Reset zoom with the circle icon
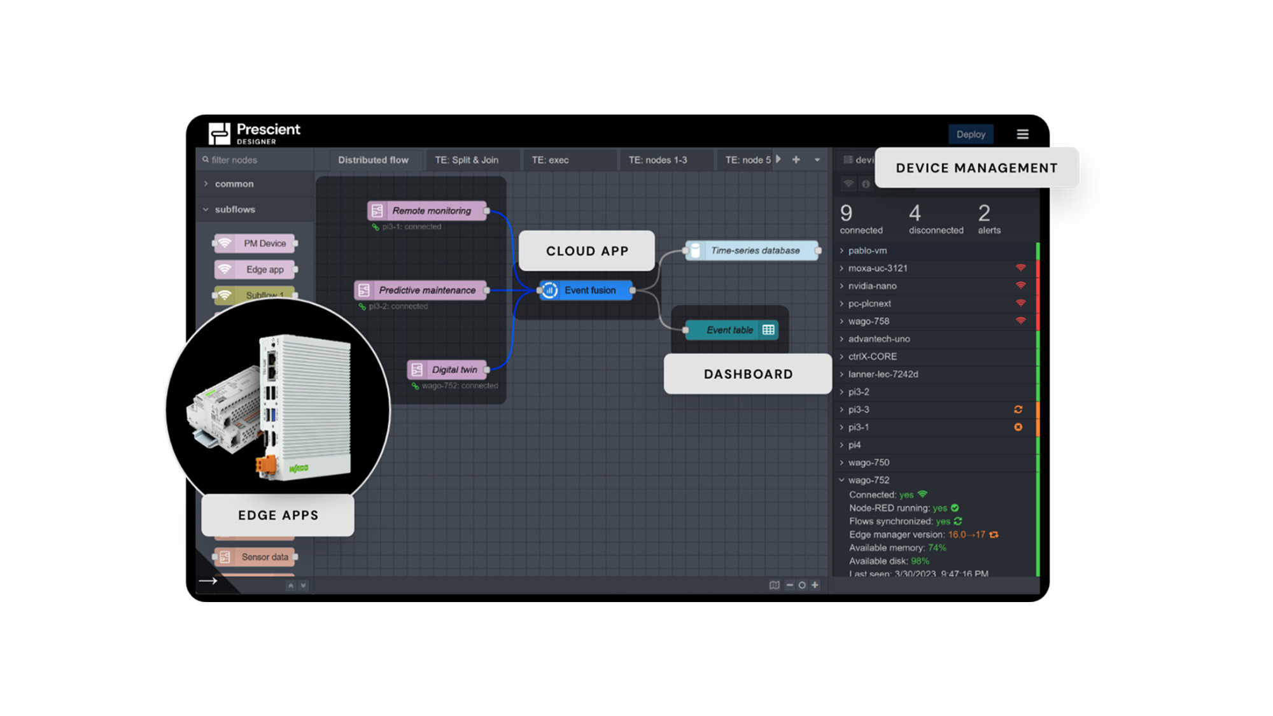Image resolution: width=1273 pixels, height=716 pixels. 802,585
